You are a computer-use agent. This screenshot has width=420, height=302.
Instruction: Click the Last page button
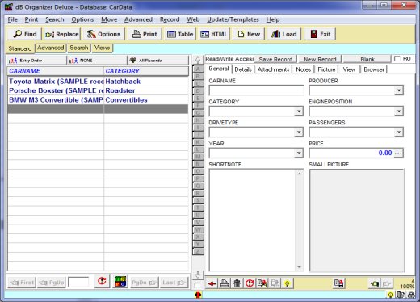(174, 283)
